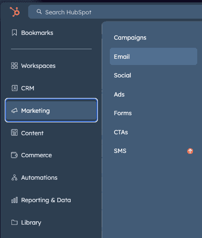Click the Reporting bar chart icon
The height and width of the screenshot is (238, 202).
click(14, 200)
